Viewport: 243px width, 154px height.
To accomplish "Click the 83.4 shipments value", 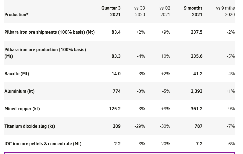I will 116,32.
